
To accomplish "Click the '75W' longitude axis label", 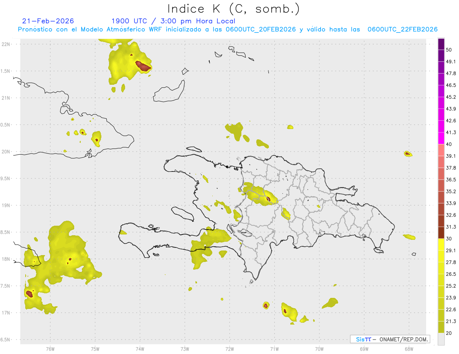I will pos(95,349).
